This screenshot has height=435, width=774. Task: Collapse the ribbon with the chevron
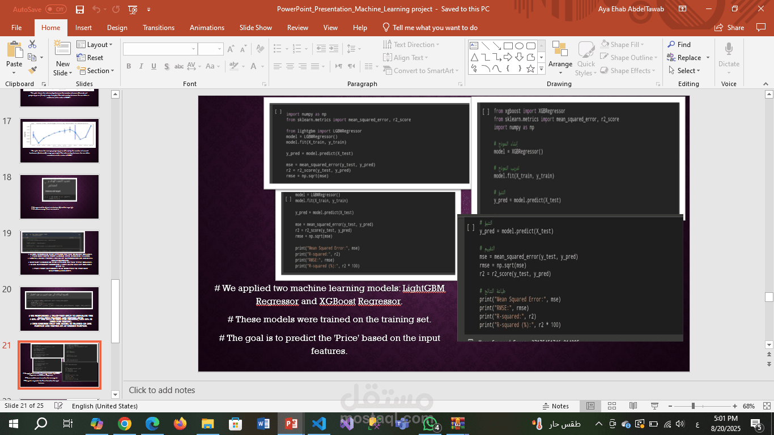click(766, 84)
